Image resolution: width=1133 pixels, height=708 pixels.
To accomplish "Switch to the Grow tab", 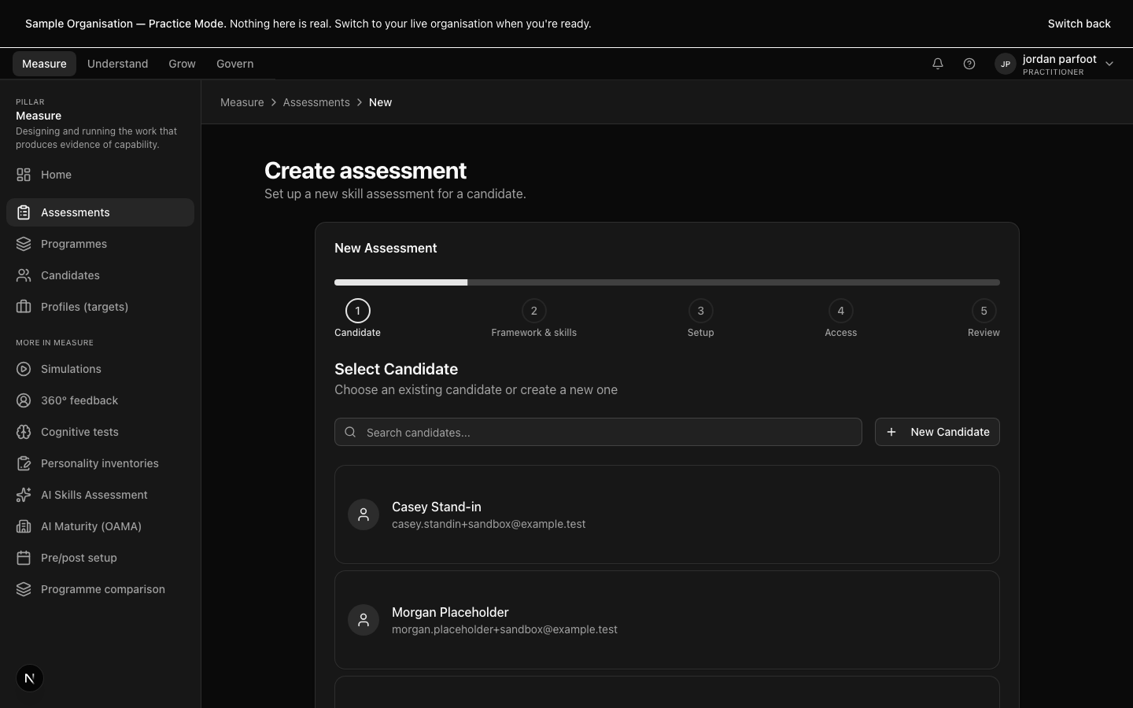I will coord(182,64).
